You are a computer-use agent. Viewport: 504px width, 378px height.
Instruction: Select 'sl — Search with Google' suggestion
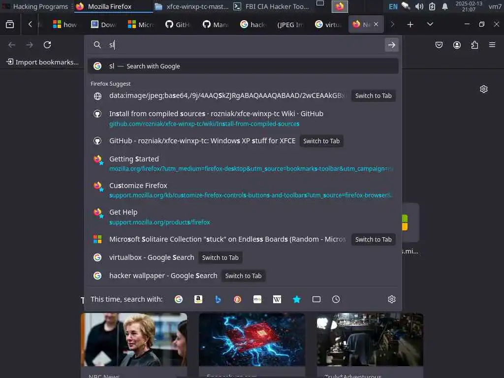(x=243, y=66)
